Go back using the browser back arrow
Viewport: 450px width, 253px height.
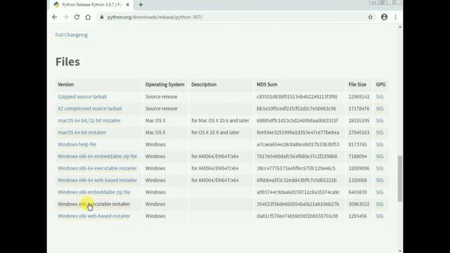point(55,17)
